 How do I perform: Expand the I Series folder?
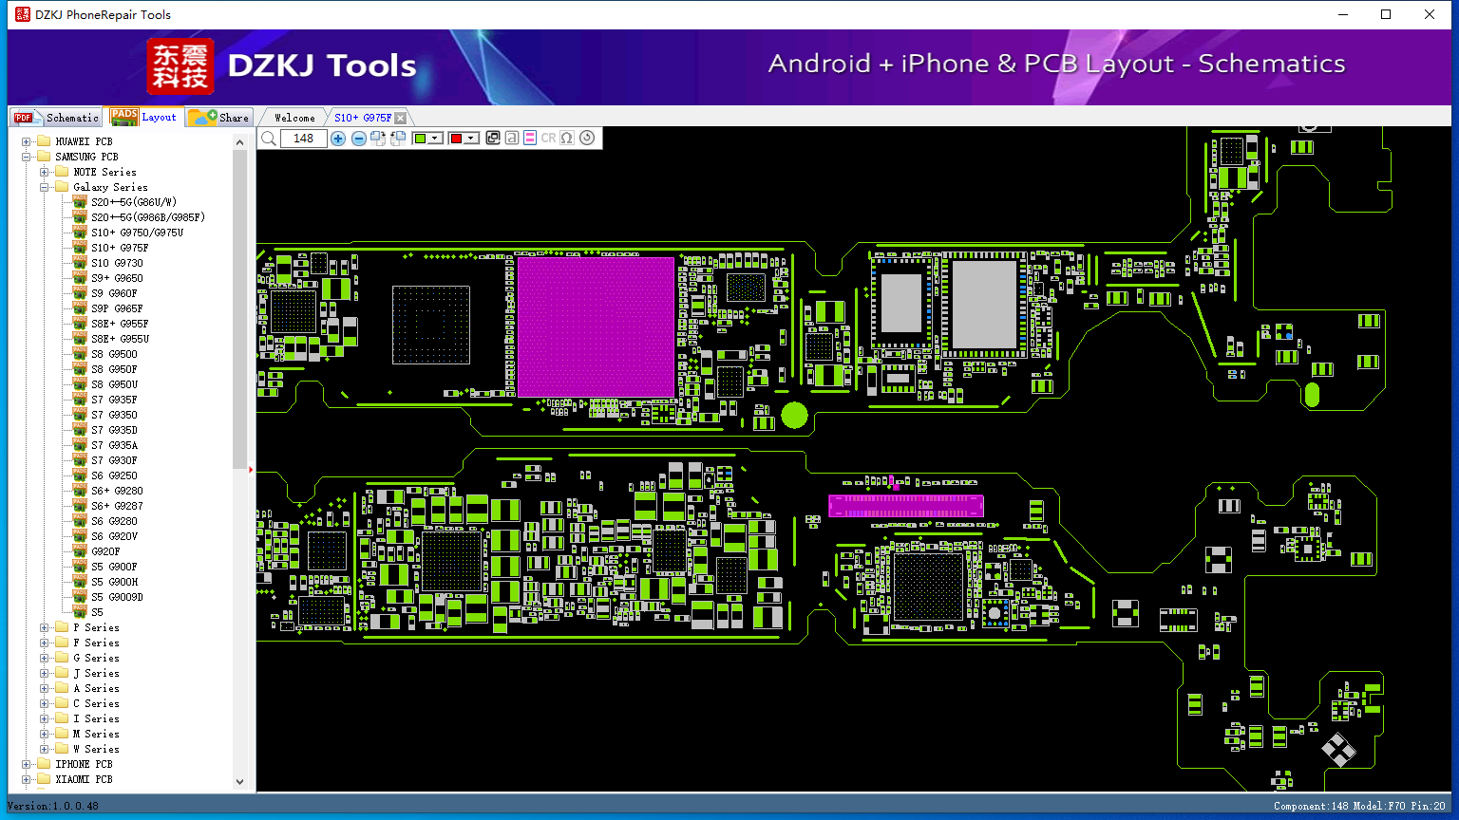45,718
